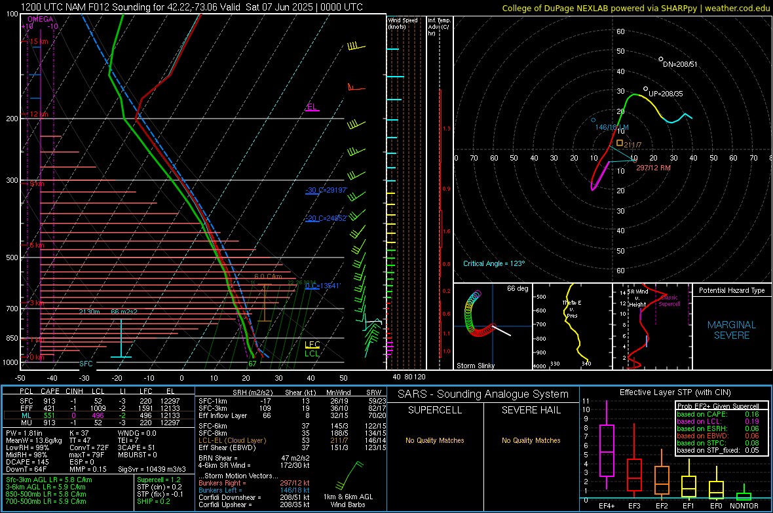Click the Sfc-3km AGL LR = 5.8 C/km line

(x=49, y=480)
